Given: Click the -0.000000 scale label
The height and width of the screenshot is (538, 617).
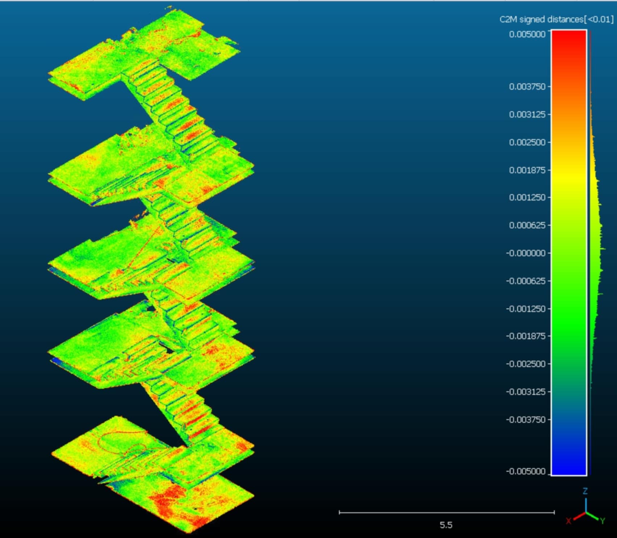Looking at the screenshot, I should click(x=526, y=253).
